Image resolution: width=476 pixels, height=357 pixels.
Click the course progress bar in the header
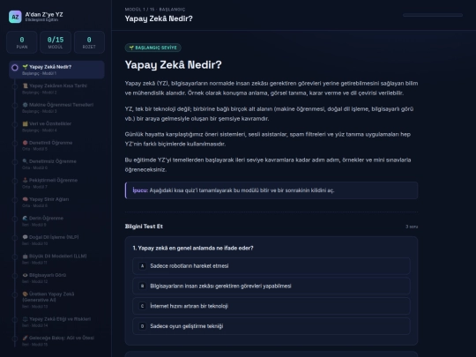tap(433, 15)
